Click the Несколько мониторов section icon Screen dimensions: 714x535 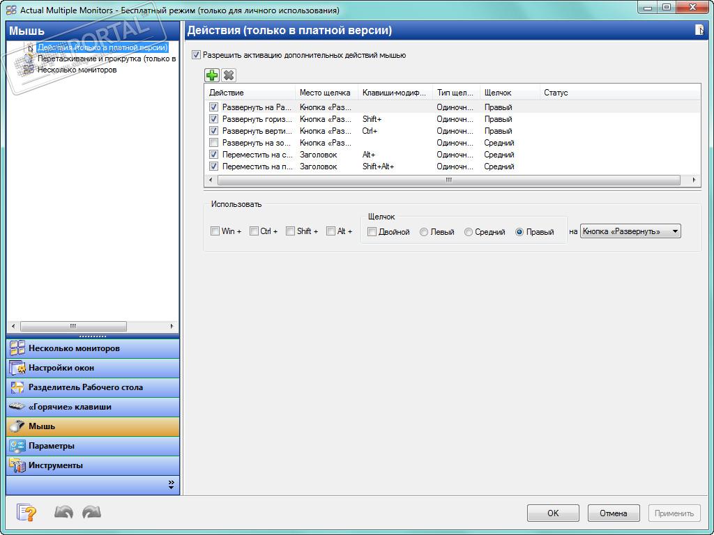[x=17, y=348]
